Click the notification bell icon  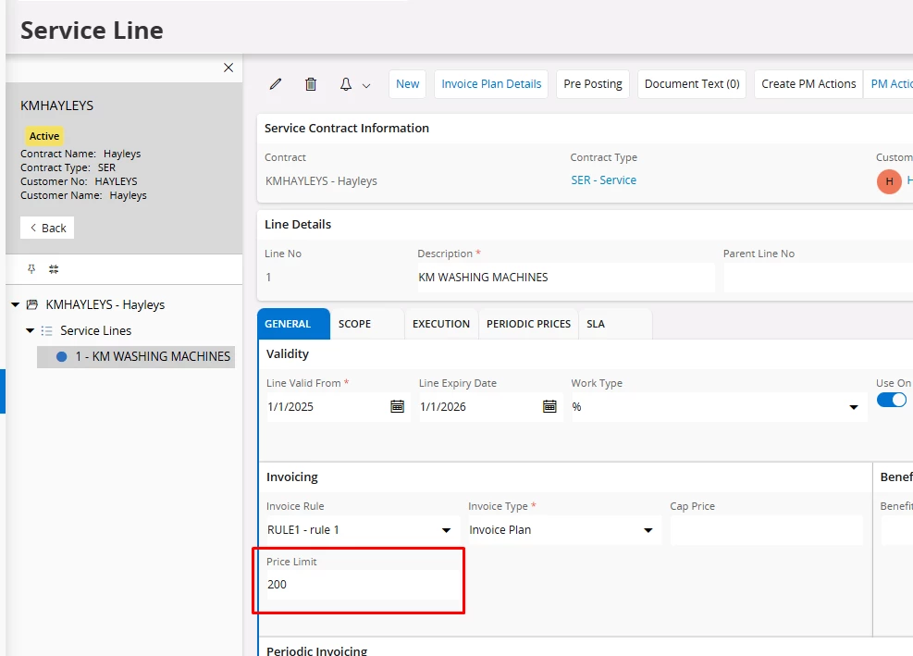[x=346, y=84]
